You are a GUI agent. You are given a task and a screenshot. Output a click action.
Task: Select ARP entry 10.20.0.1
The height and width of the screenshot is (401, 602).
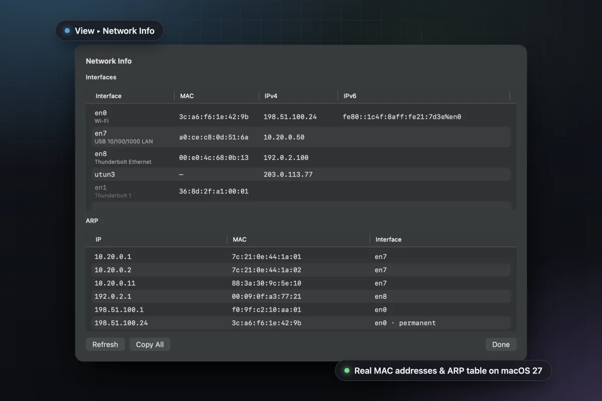tap(301, 257)
